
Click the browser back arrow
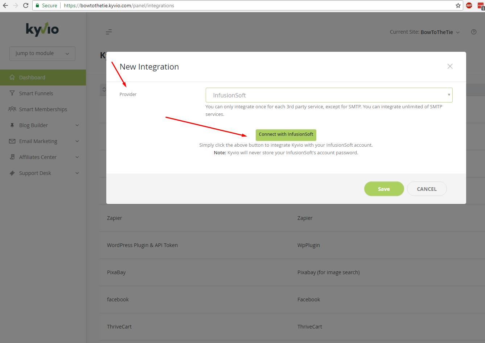click(x=5, y=5)
